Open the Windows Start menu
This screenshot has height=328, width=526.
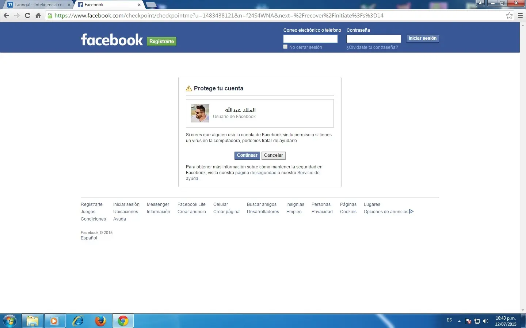[10, 321]
